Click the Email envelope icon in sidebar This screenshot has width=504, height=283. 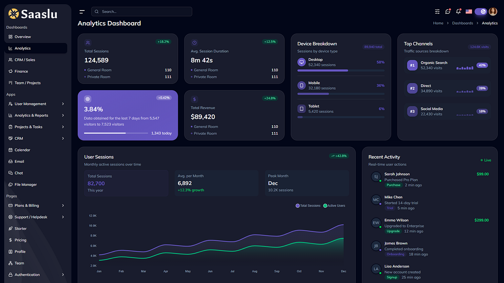click(10, 161)
